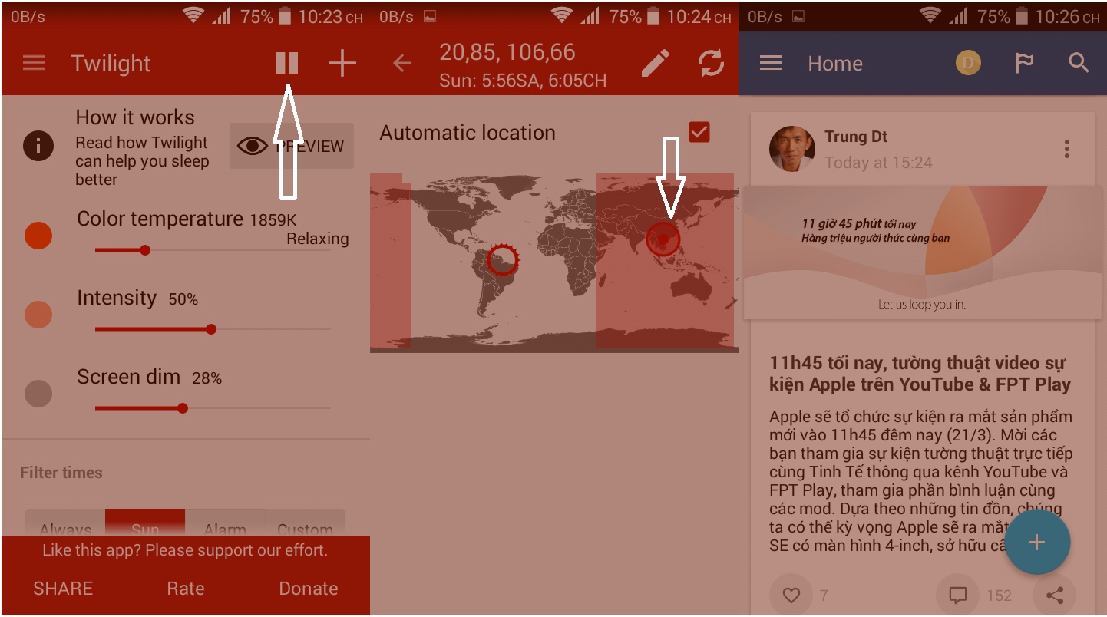The width and height of the screenshot is (1107, 617).
Task: Click the sun marker over South America
Action: click(x=503, y=259)
